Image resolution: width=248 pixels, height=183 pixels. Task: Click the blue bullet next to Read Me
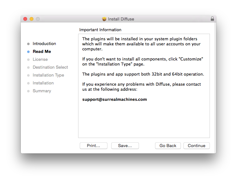click(x=28, y=52)
